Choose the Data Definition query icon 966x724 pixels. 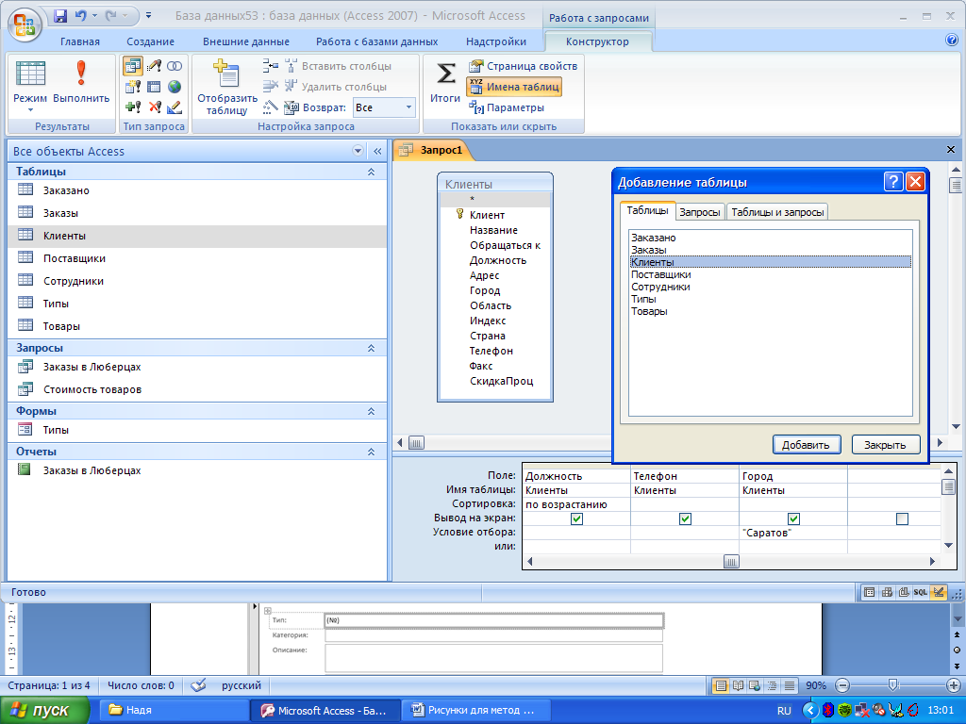[x=175, y=107]
